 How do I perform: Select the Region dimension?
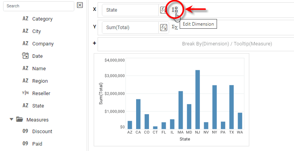click(x=40, y=81)
